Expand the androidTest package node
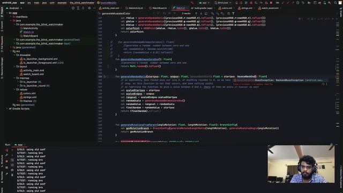The height and width of the screenshot is (193, 343). (14, 40)
